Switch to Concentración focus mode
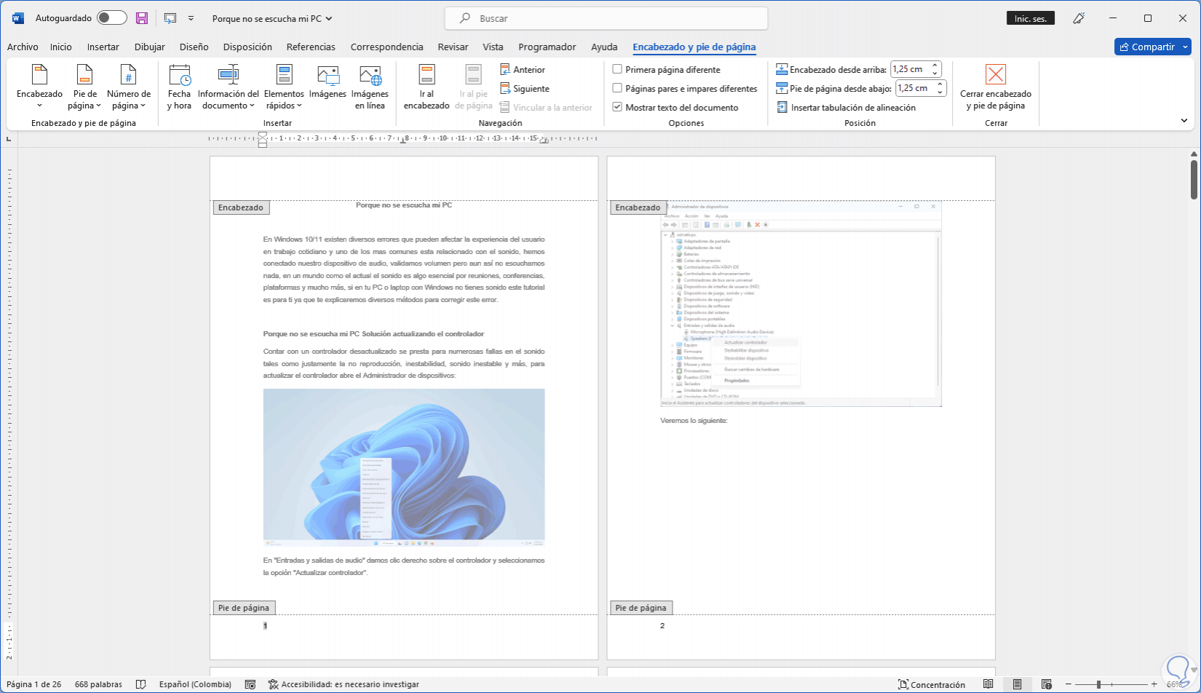The width and height of the screenshot is (1201, 693). [x=932, y=684]
